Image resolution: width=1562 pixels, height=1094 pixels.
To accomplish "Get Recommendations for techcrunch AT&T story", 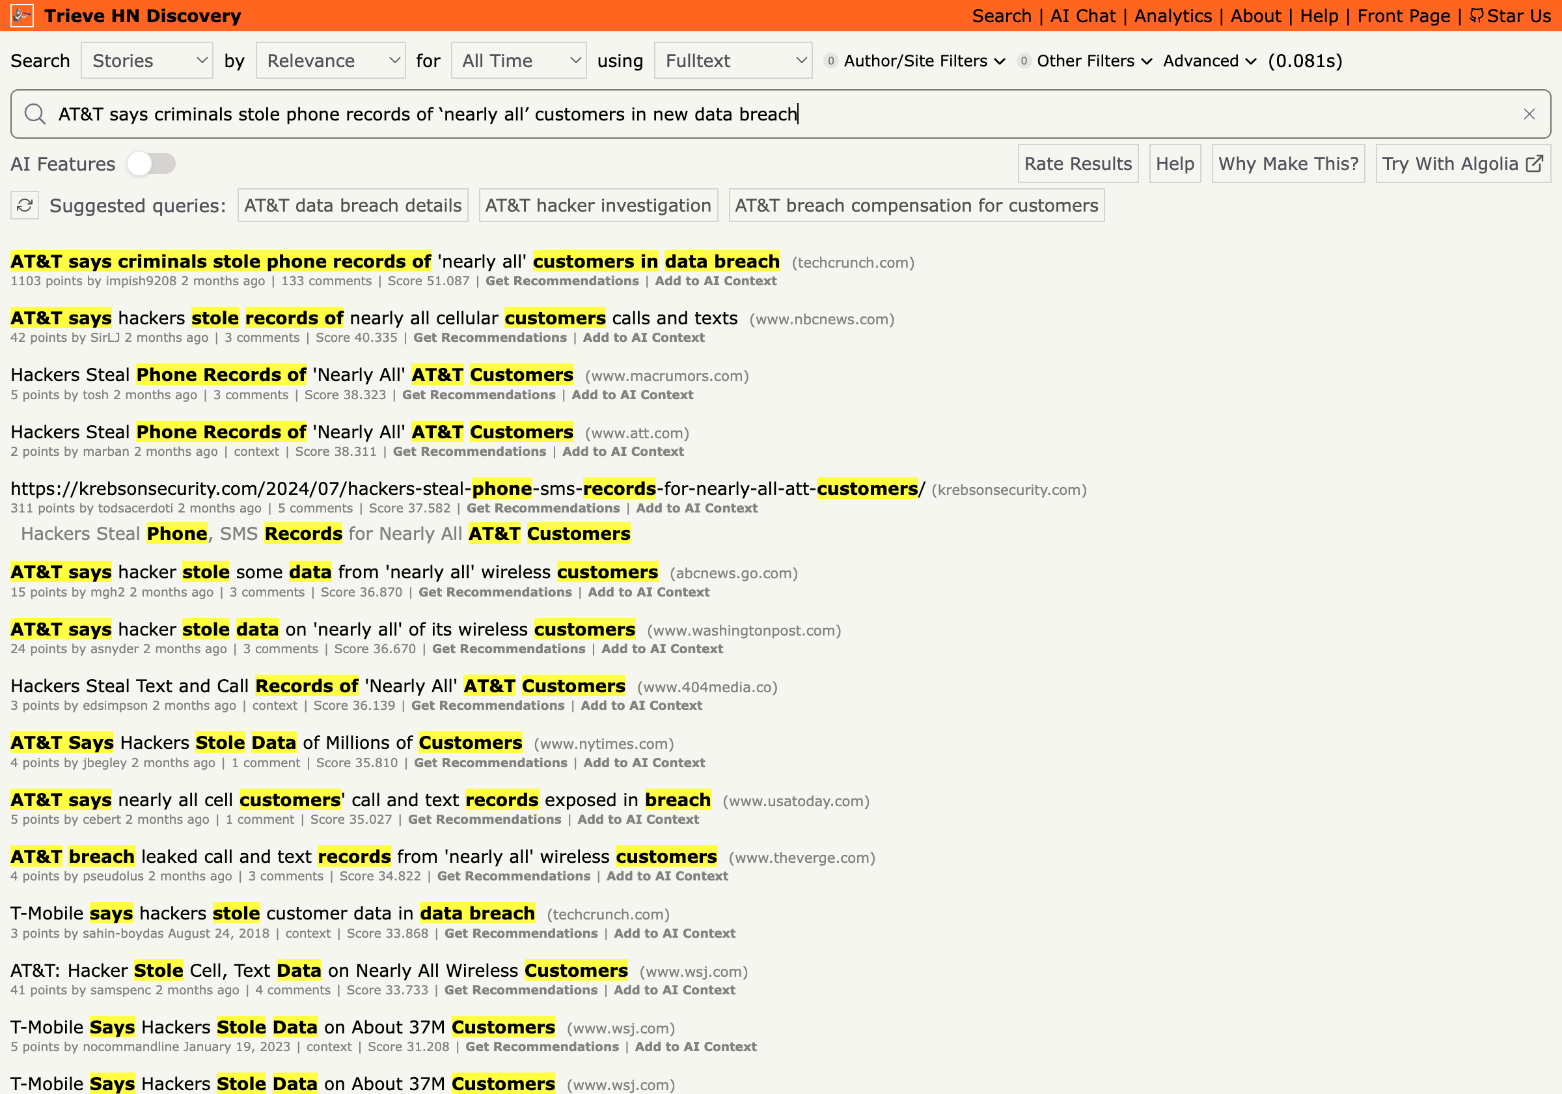I will point(562,281).
